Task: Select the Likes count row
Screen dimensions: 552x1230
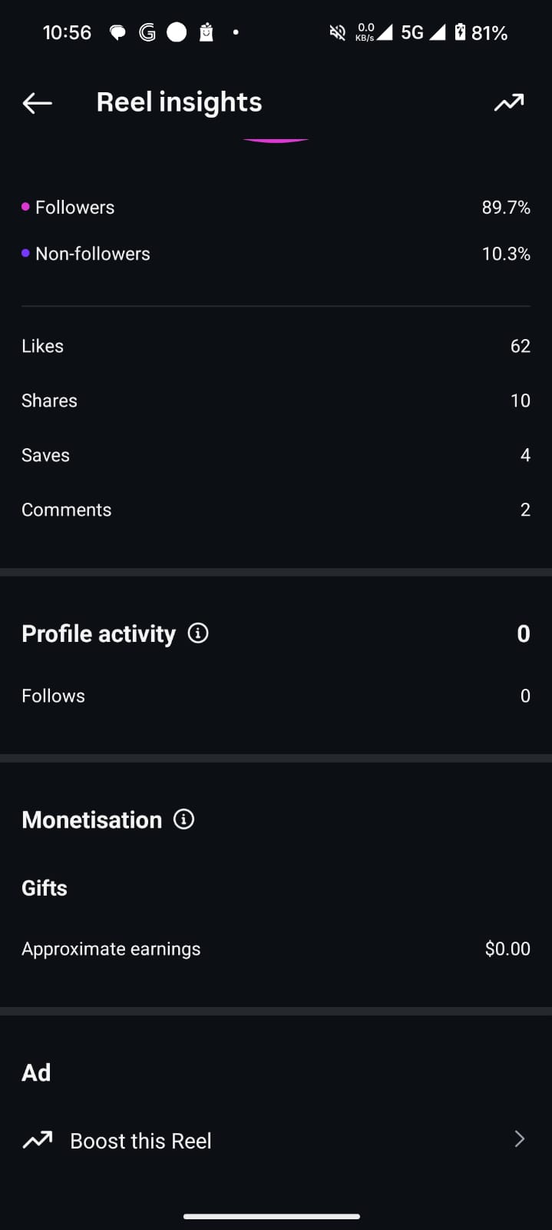Action: coord(276,346)
